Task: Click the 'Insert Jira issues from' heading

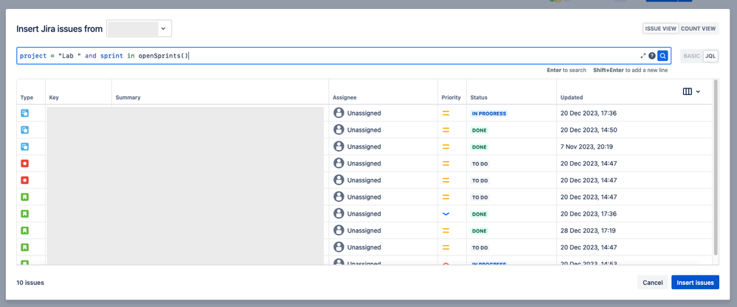Action: (x=59, y=29)
